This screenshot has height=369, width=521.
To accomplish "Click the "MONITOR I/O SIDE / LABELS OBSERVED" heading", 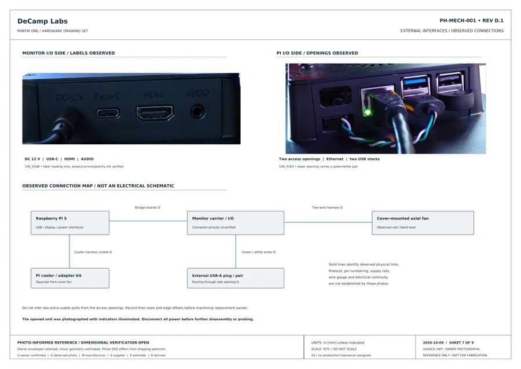I will [x=68, y=53].
